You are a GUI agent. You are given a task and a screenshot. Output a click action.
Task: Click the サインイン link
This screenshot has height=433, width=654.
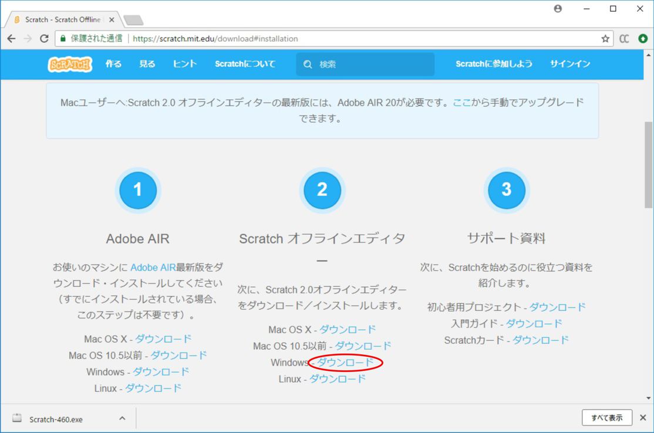tap(570, 64)
